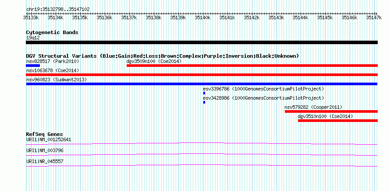
Task: Click the DGV Structural Variants track title
Action: click(x=163, y=56)
